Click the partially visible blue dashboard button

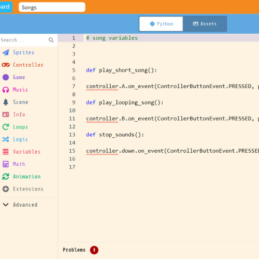[x=6, y=7]
